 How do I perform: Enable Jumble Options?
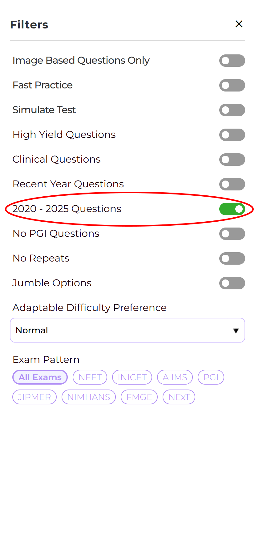click(x=232, y=283)
